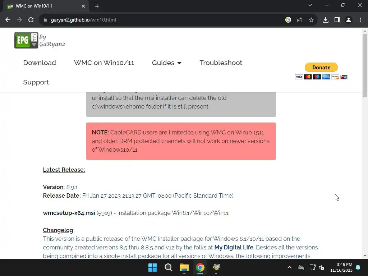The image size is (368, 276).
Task: Open the Download nav item
Action: coord(40,63)
